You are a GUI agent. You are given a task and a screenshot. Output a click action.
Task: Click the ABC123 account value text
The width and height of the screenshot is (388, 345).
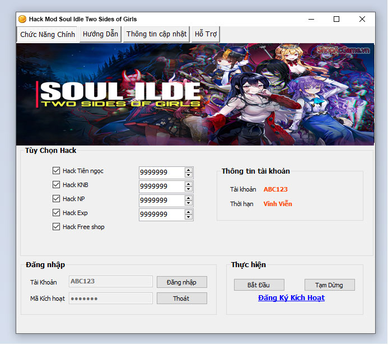coord(275,189)
